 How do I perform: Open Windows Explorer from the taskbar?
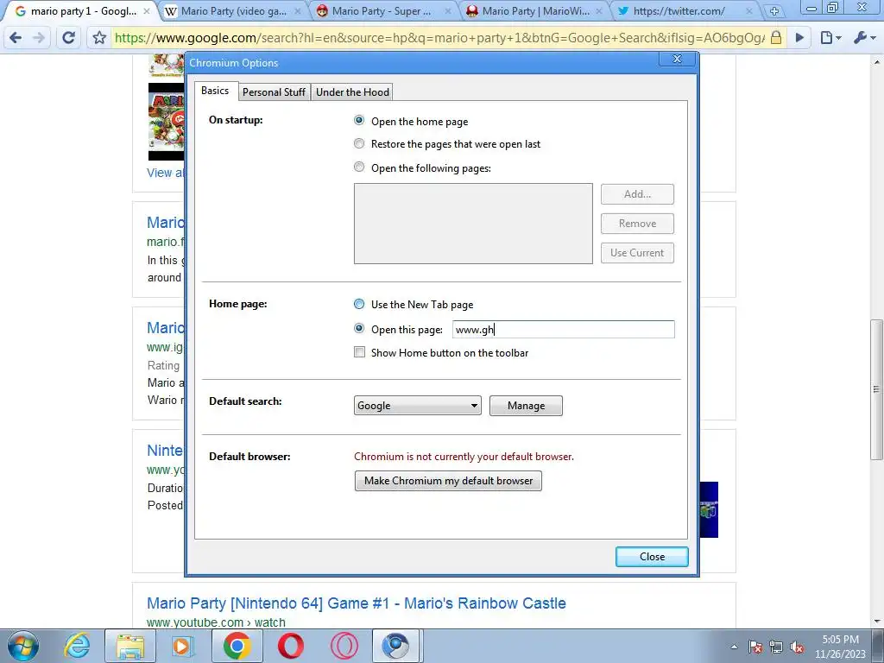[130, 646]
